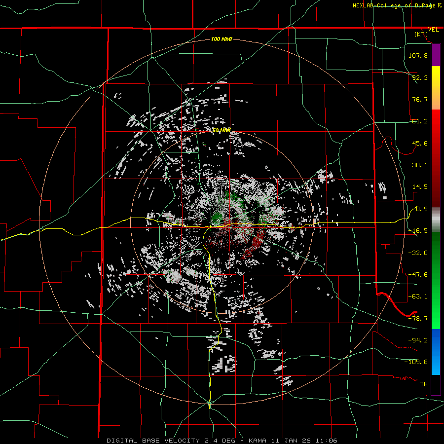444x444 pixels.
Task: Click the 61.2 velocity scale value
Action: coord(420,121)
